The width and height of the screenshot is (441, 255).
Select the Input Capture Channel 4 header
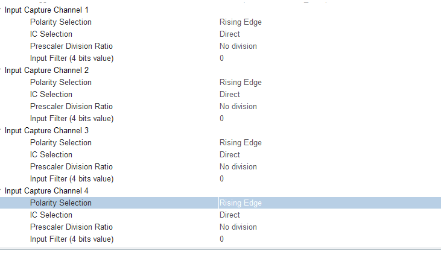[x=47, y=191]
